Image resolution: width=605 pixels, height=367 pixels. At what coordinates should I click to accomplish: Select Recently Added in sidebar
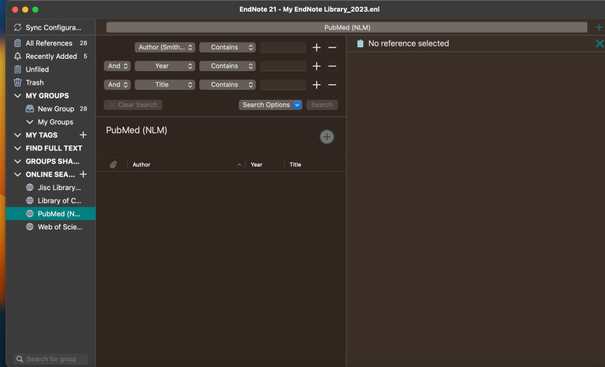coord(50,56)
